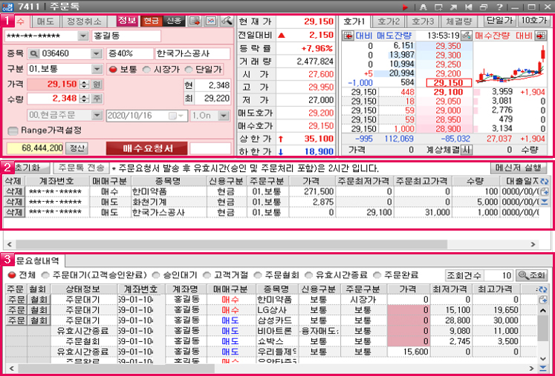Click jump-to-bottom icon right of 화천기계 row
The width and height of the screenshot is (555, 376).
point(545,202)
